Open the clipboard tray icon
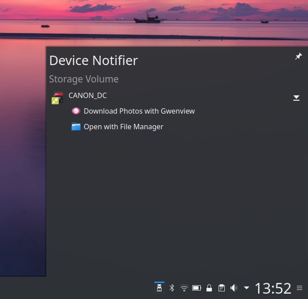This screenshot has width=308, height=299. 221,288
